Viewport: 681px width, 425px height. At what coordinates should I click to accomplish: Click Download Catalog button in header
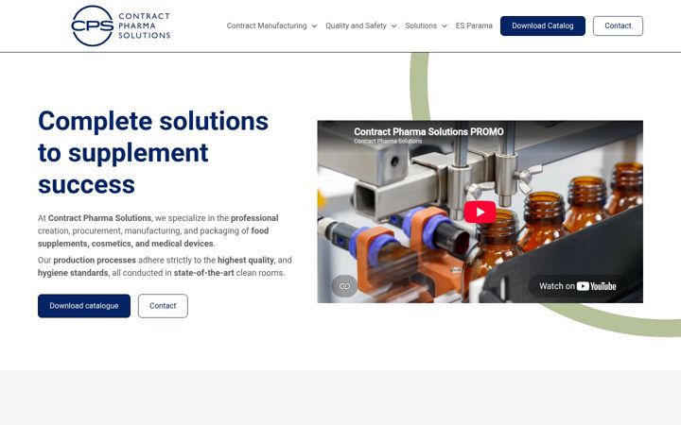point(543,26)
